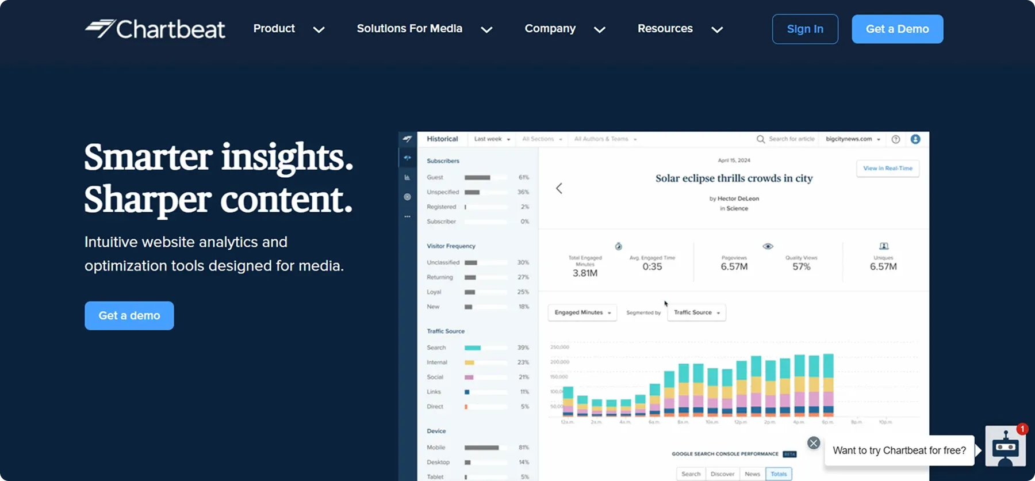Image resolution: width=1035 pixels, height=481 pixels.
Task: Expand the Company navigation menu
Action: (x=565, y=29)
